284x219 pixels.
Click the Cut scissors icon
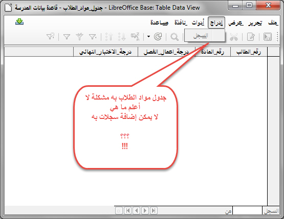point(234,37)
